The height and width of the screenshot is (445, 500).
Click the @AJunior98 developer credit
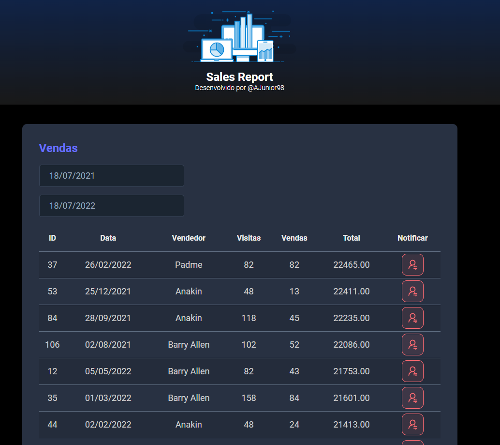(x=239, y=88)
